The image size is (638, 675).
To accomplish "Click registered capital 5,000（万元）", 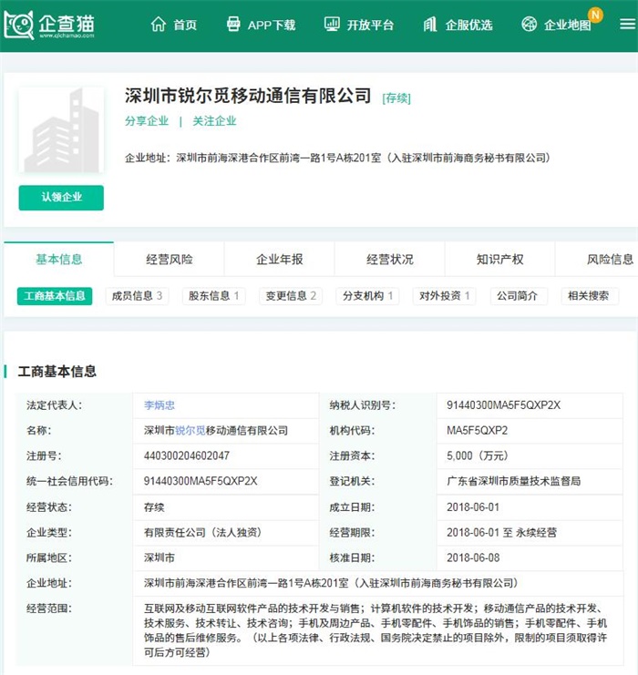I will 478,455.
